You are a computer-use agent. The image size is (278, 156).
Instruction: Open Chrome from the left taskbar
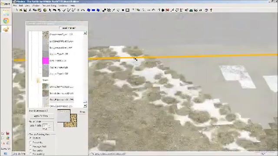coord(6,21)
